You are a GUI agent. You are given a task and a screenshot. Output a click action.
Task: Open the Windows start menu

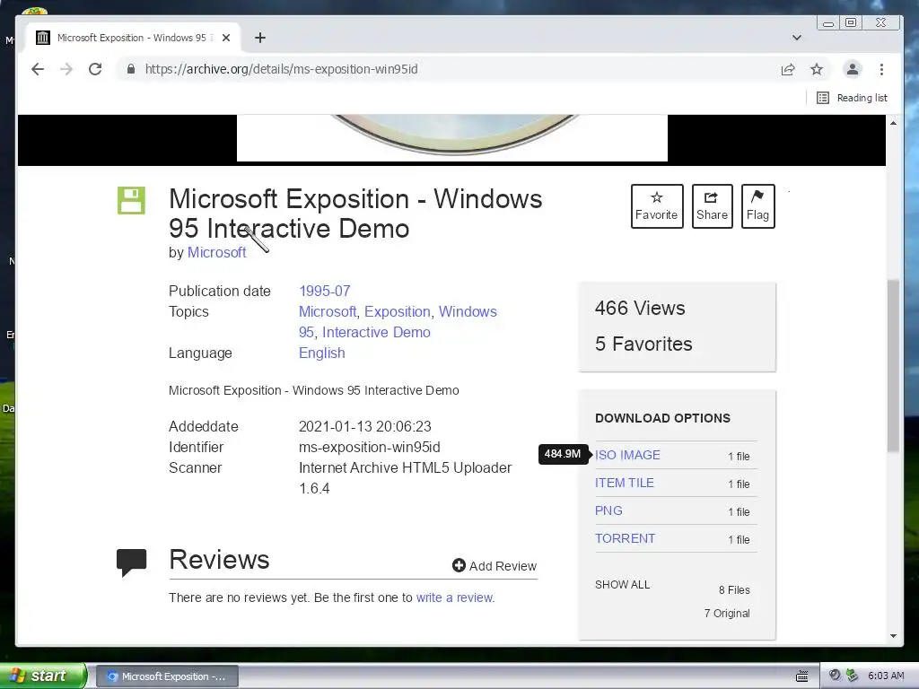43,676
